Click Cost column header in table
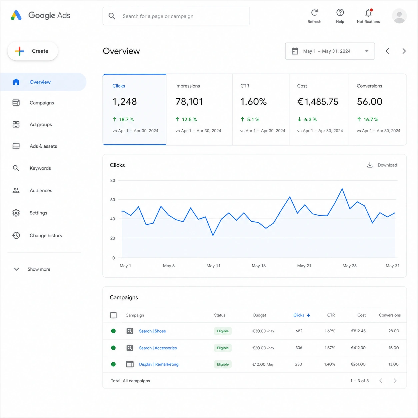Screen dimensions: 418x418 361,315
